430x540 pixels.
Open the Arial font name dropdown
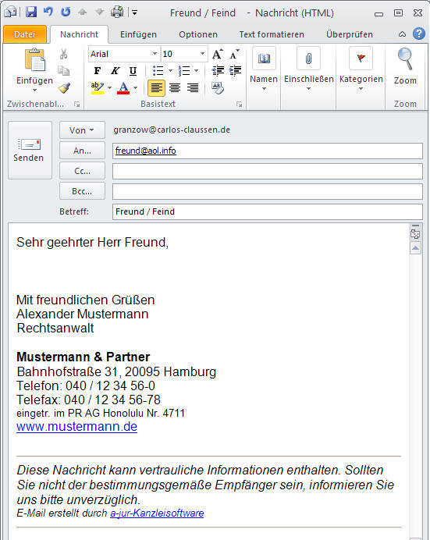(155, 54)
